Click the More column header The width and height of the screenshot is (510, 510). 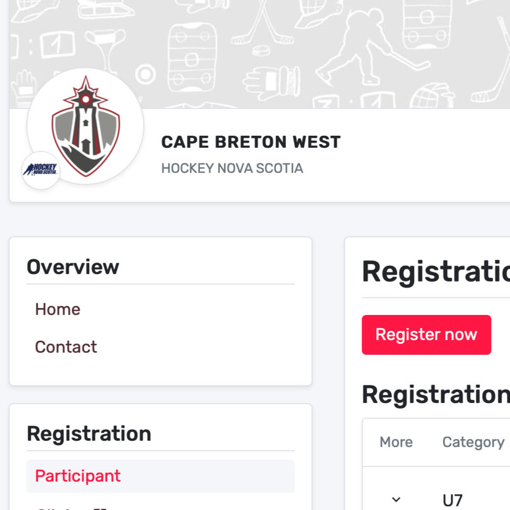(x=396, y=442)
